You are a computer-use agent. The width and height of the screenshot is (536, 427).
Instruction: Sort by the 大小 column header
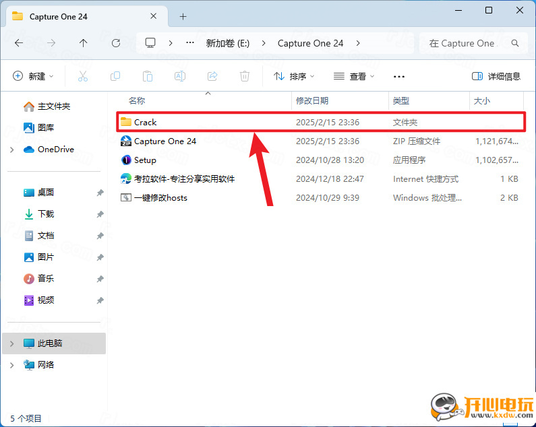tap(481, 101)
